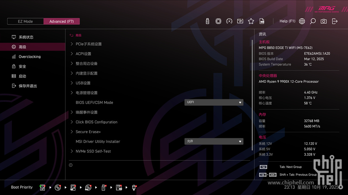This screenshot has width=348, height=195.
Task: Take a screenshot with the camera icon
Action: (323, 21)
